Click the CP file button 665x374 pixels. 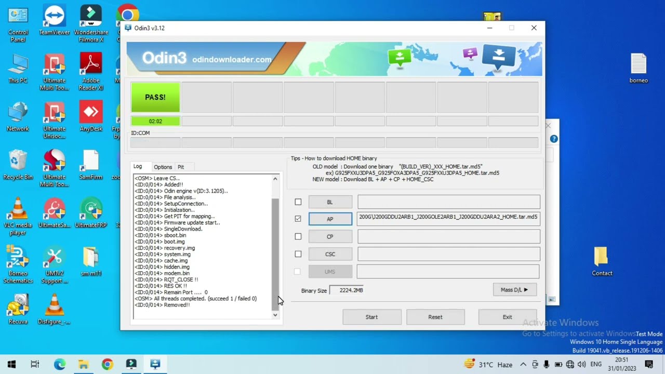tap(330, 236)
